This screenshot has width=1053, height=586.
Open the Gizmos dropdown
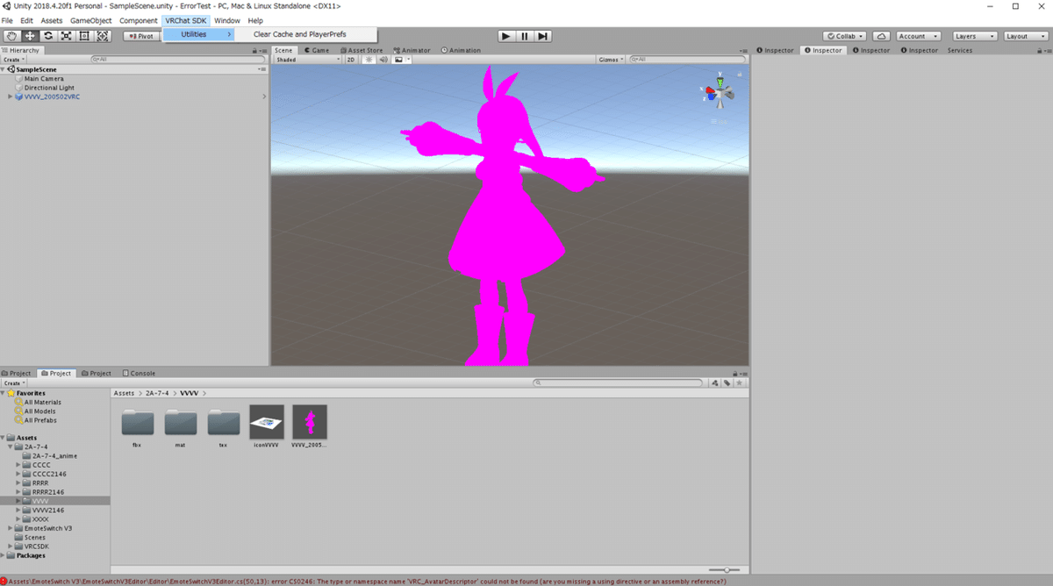(x=610, y=60)
